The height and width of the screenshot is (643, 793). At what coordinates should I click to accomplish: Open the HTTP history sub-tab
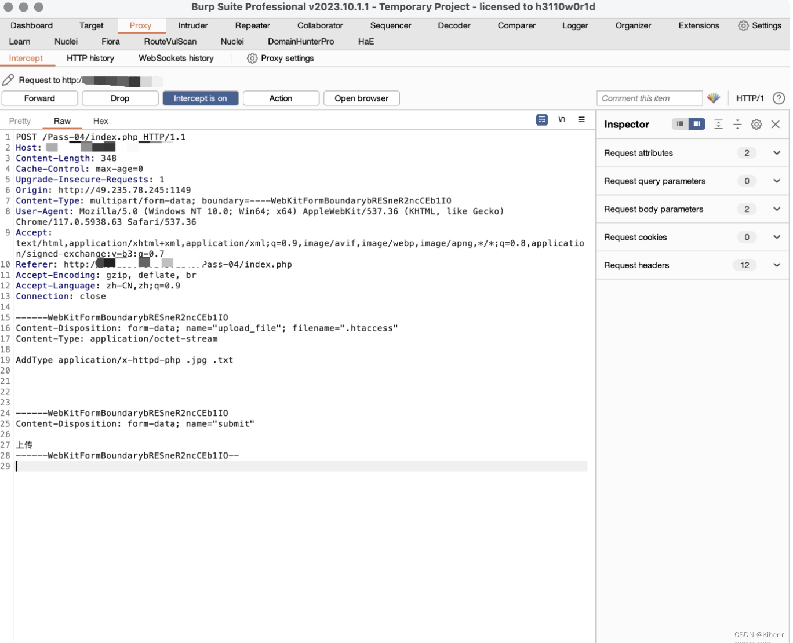pyautogui.click(x=90, y=59)
